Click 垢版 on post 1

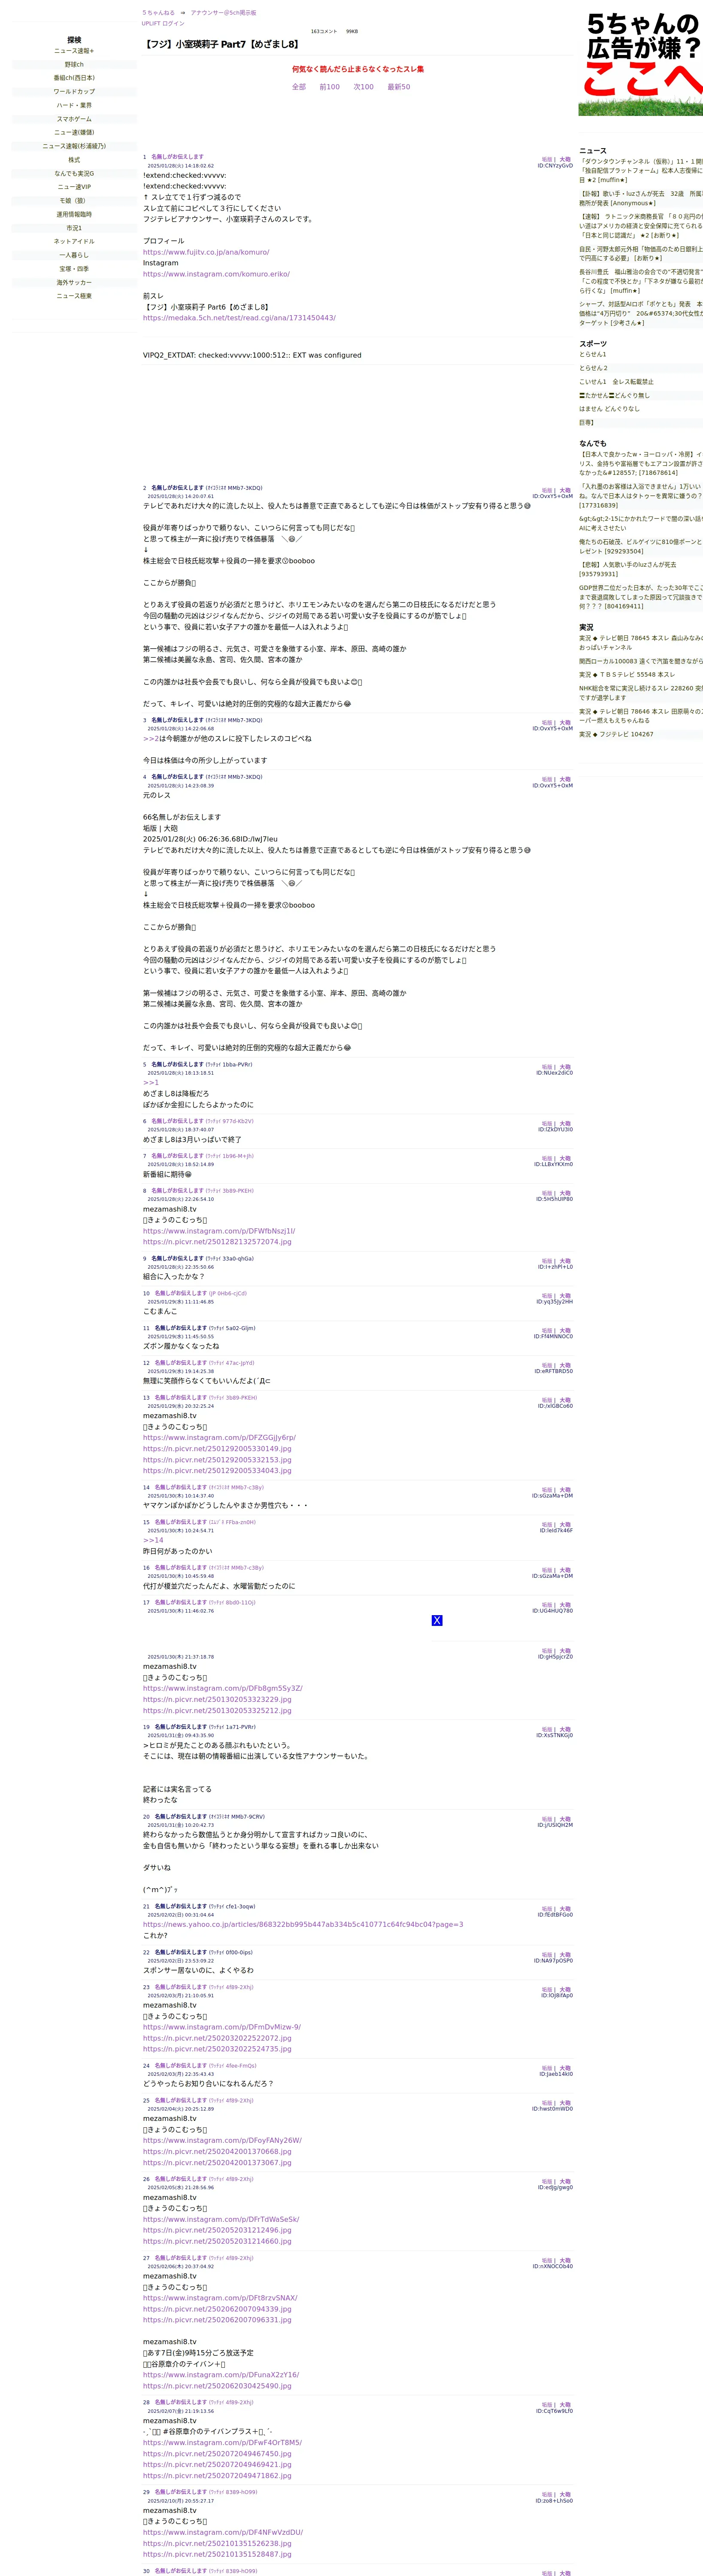click(547, 160)
